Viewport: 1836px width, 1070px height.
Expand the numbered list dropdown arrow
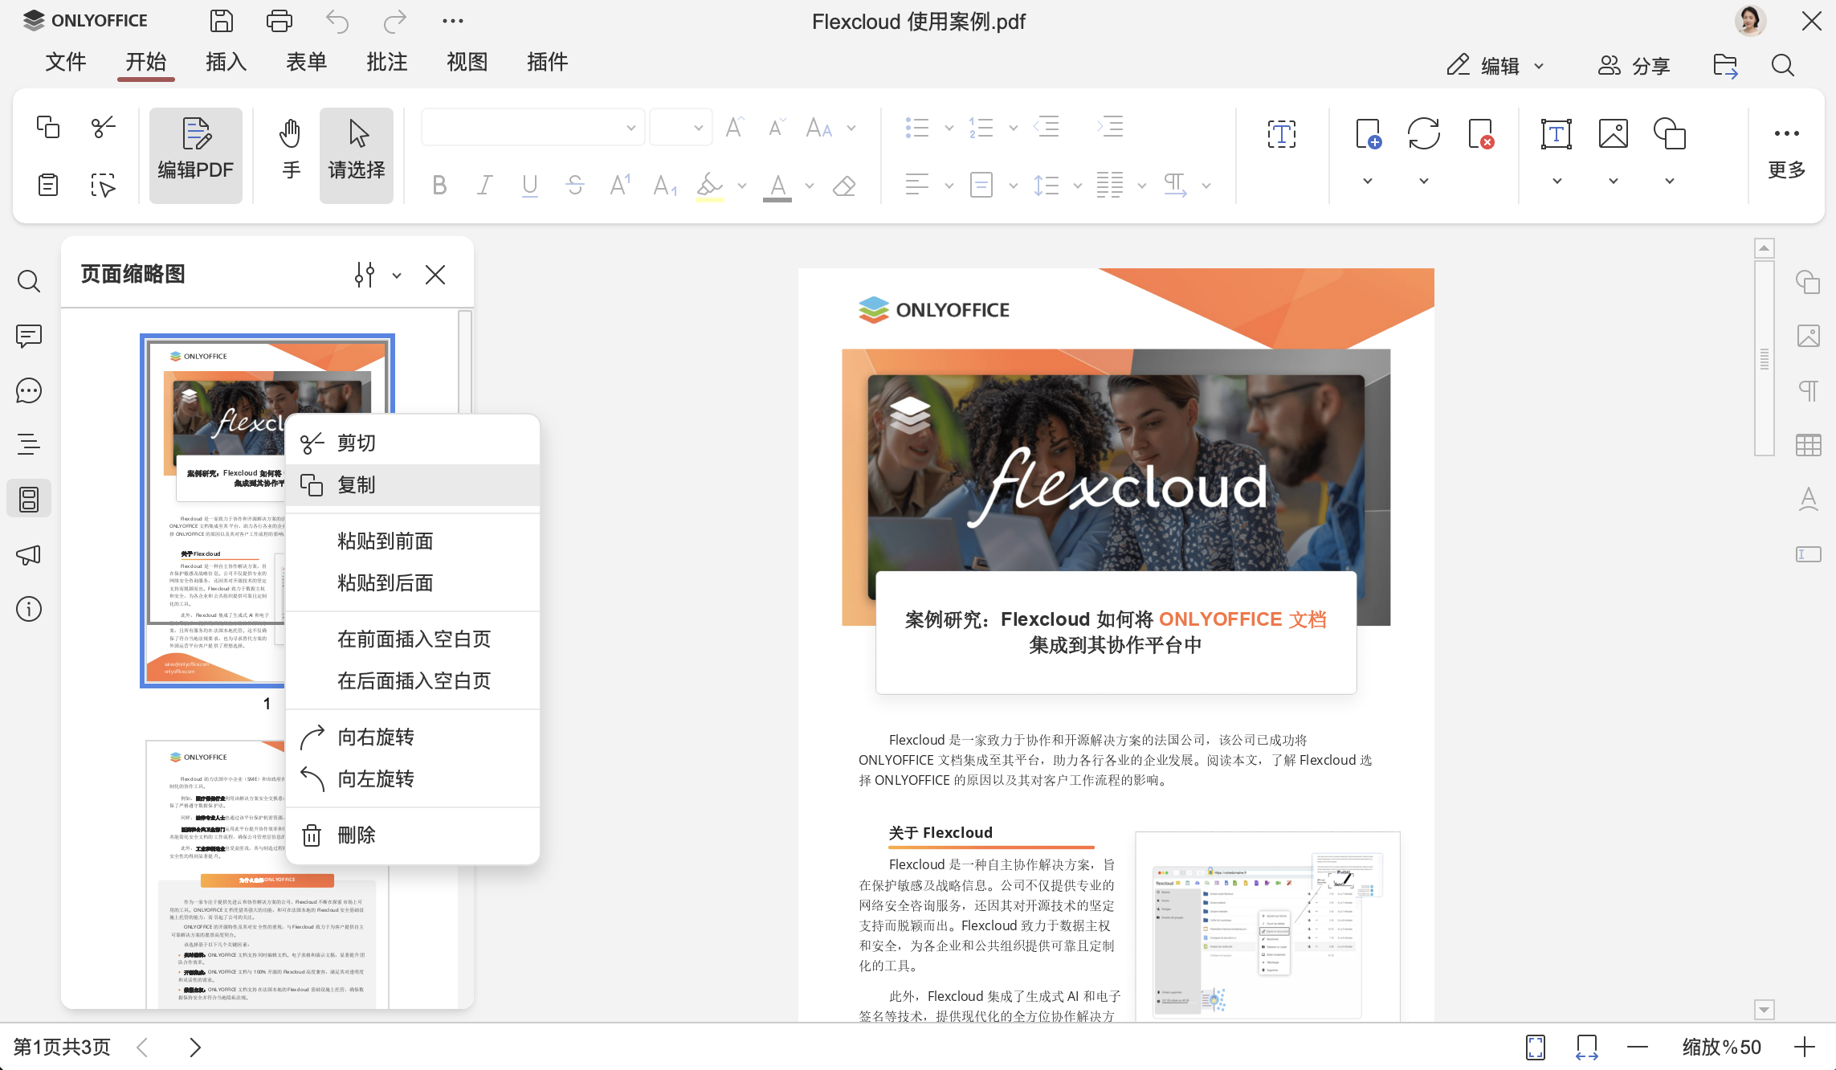click(1013, 128)
